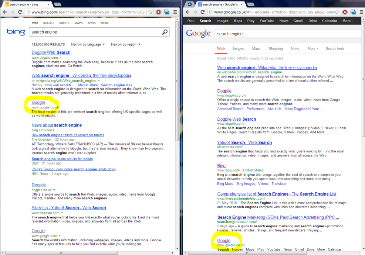Open the screenshot extension in the Bing window

tap(166, 11)
